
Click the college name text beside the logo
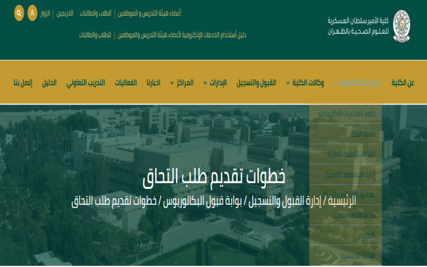358,26
